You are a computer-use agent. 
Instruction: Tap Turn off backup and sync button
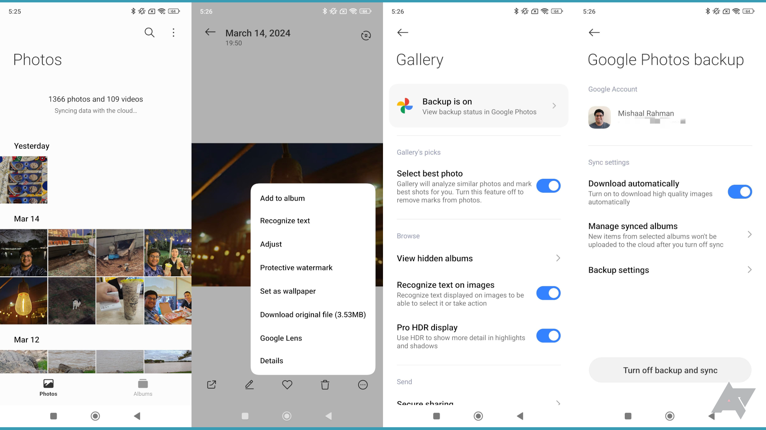pyautogui.click(x=670, y=370)
